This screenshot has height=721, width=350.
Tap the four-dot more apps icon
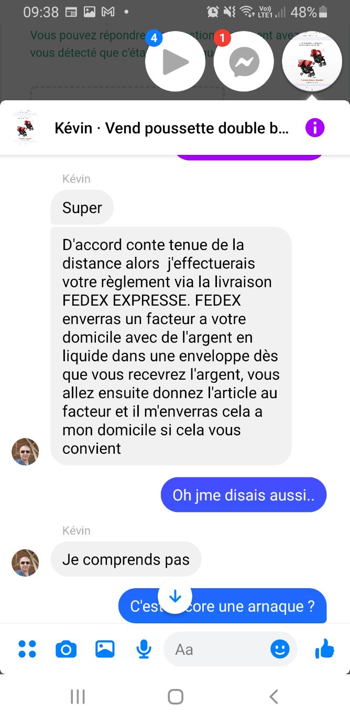27,650
